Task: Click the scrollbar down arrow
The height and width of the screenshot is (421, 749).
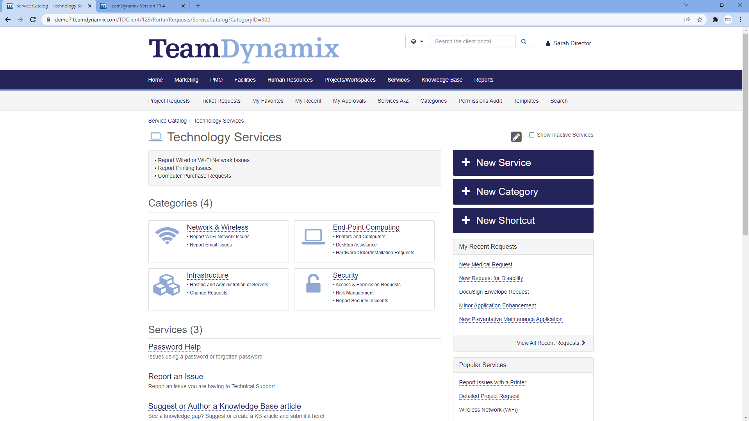Action: pyautogui.click(x=745, y=417)
